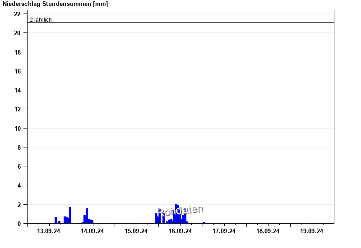Select the 17.09.24 x-axis date
This screenshot has height=248, width=361.
coord(224,231)
